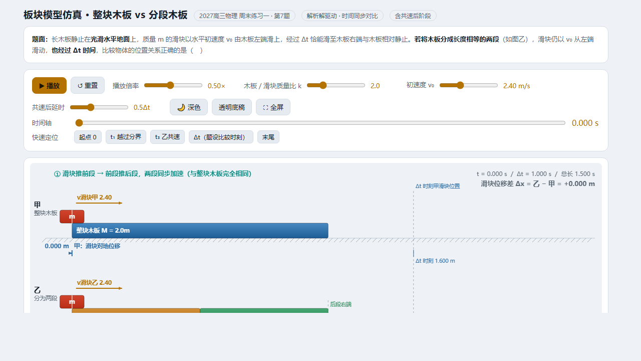The width and height of the screenshot is (641, 361).
Task: Adjust the 共速后延时 slider
Action: (99, 107)
